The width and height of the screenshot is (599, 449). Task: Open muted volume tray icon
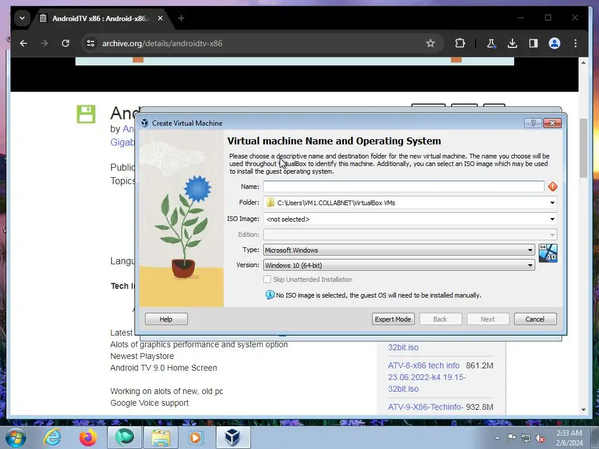click(x=540, y=438)
